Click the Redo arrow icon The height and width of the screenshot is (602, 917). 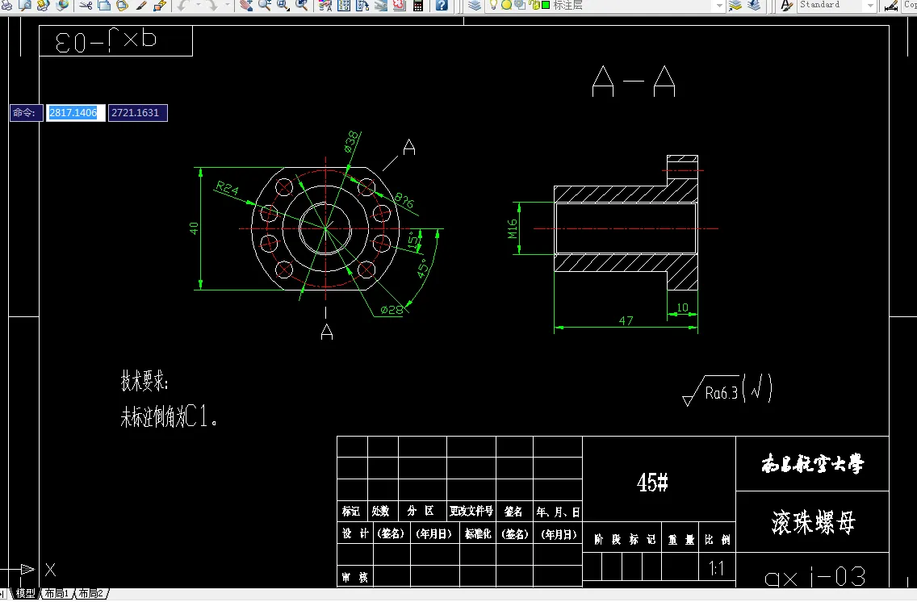click(211, 6)
